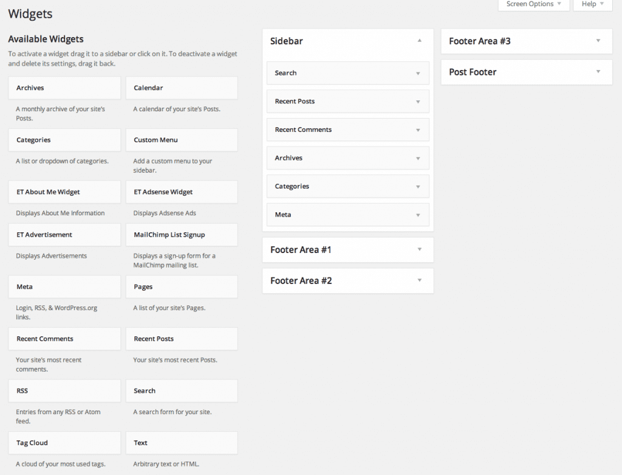
Task: Expand the Recent Comments widget in Sidebar
Action: tap(418, 130)
